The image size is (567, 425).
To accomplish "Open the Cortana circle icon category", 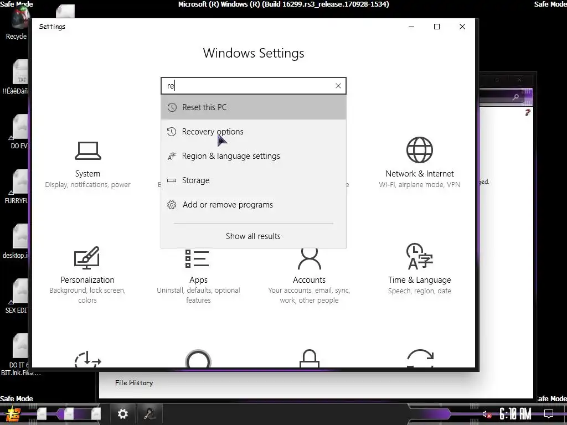I will tap(198, 359).
